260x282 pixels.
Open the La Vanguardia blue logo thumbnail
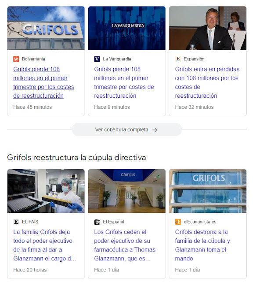[x=127, y=28]
